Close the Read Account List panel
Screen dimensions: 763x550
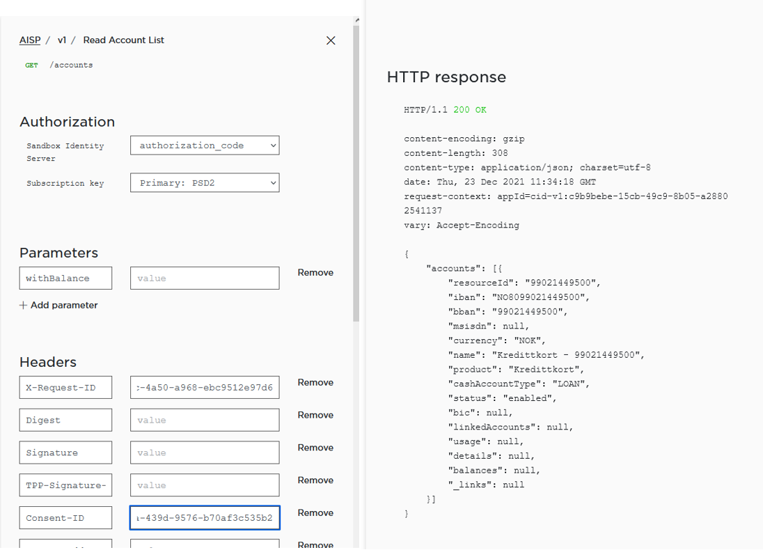(331, 40)
